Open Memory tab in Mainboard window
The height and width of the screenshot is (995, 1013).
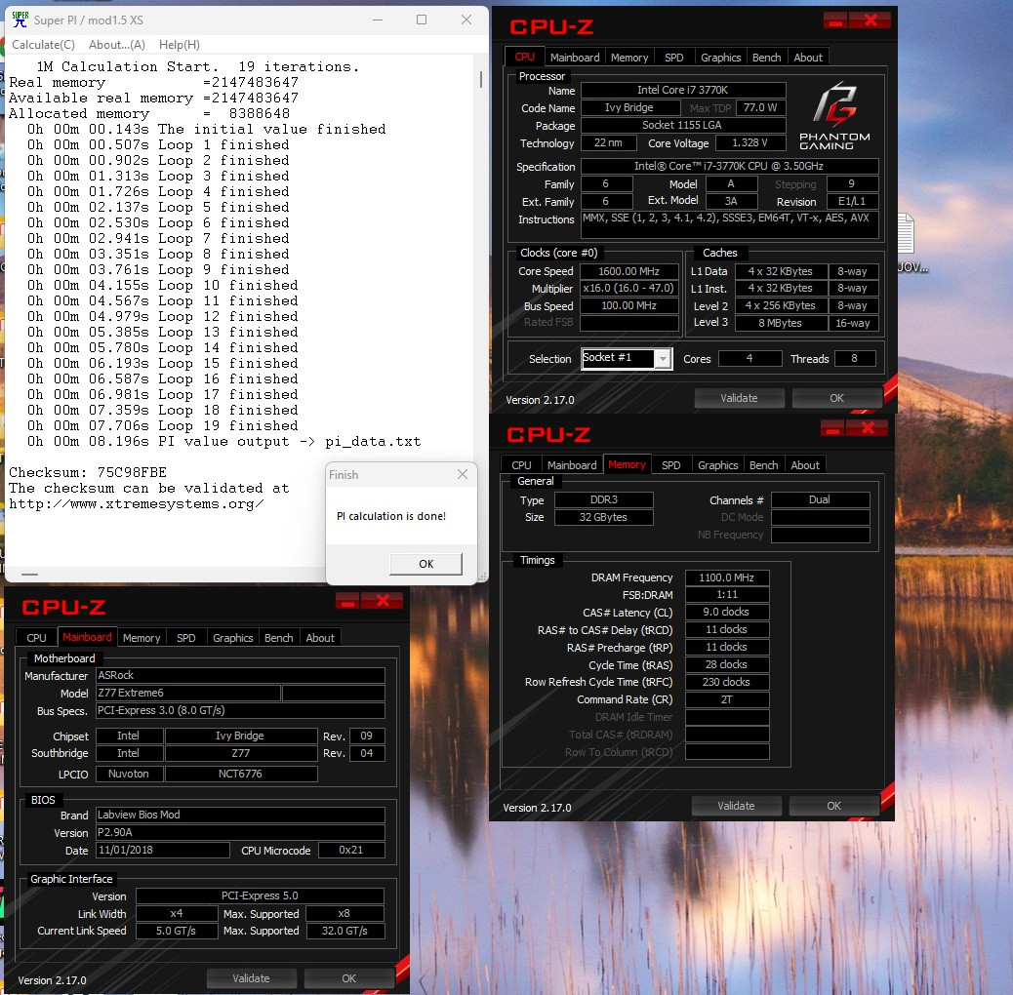[141, 638]
